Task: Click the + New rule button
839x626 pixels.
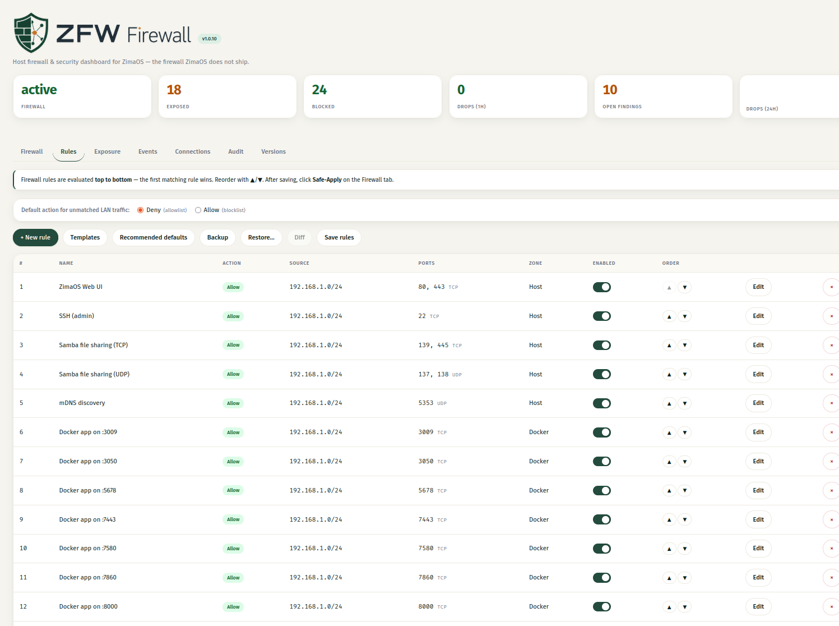Action: [x=35, y=238]
